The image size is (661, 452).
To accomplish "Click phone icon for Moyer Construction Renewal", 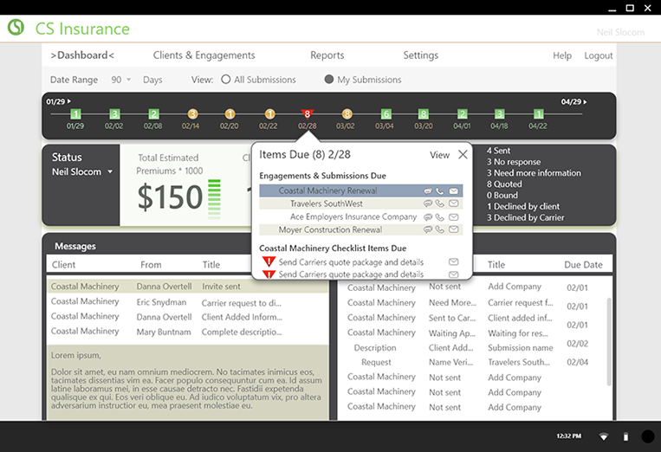I will click(441, 230).
